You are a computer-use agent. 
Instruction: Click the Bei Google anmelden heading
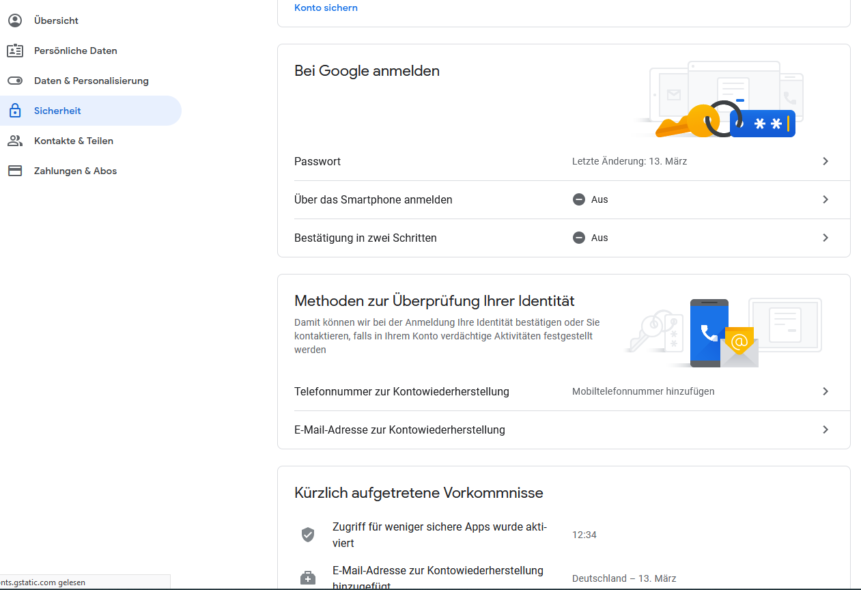click(367, 71)
